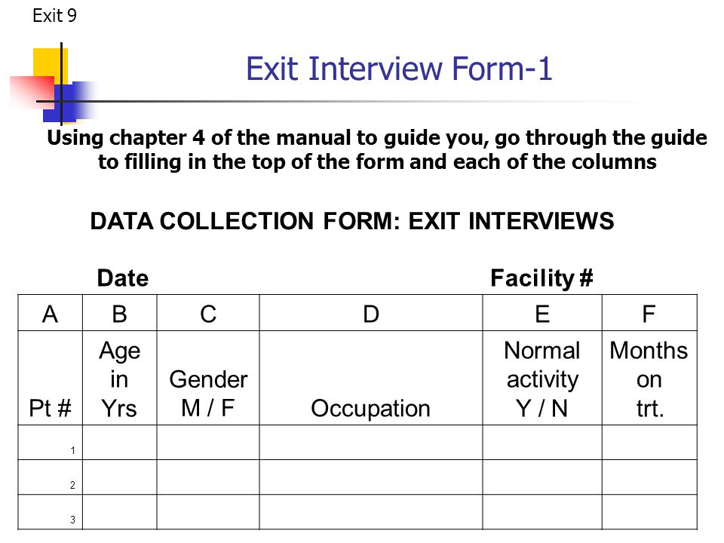Click the 'Normal activity Y / N' header cell
The width and height of the screenshot is (724, 543).
pos(542,378)
